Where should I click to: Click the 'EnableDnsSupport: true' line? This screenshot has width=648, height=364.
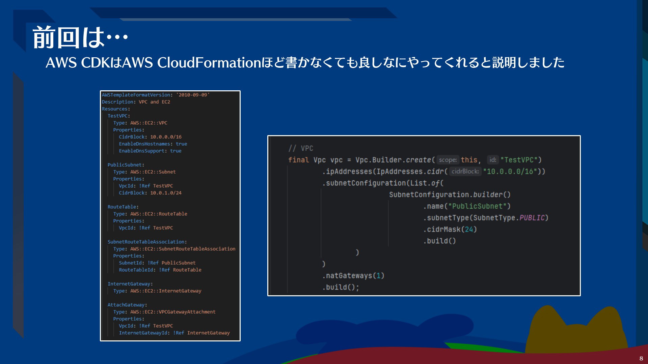(150, 151)
